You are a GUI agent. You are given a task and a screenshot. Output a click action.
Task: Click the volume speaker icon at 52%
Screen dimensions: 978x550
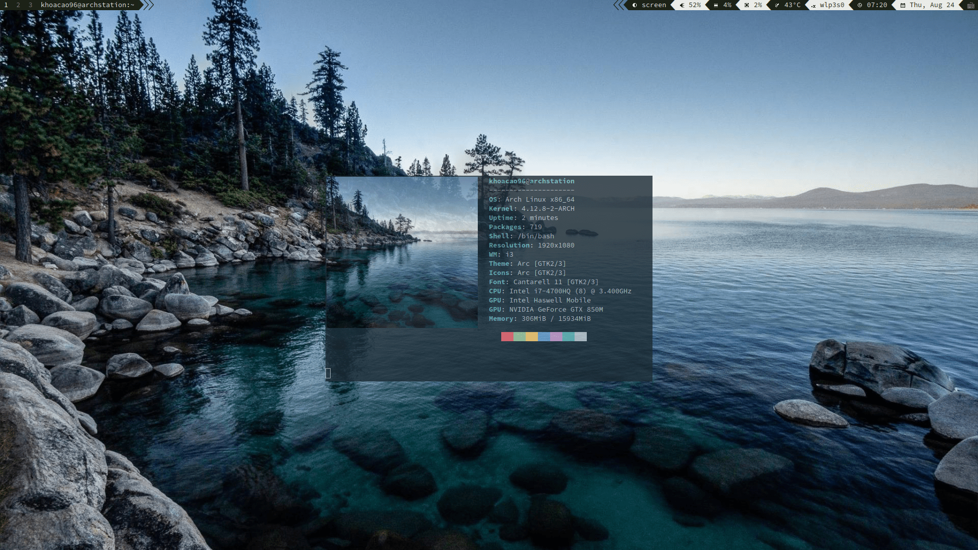tap(682, 5)
